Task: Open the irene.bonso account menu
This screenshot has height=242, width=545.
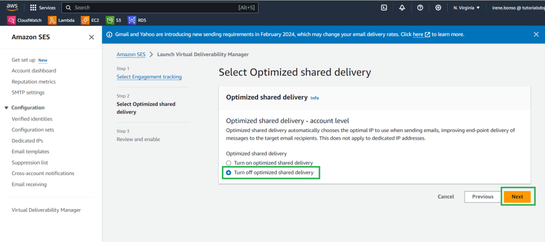Action: click(x=518, y=7)
